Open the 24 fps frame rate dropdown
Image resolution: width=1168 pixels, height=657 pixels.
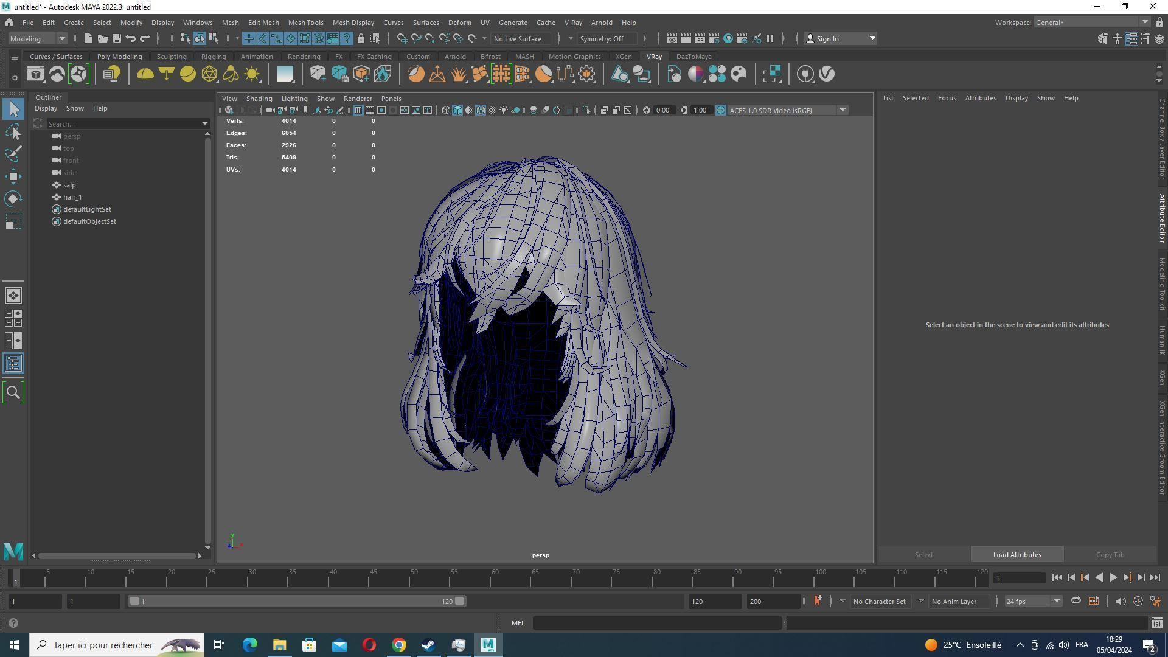click(x=1057, y=602)
